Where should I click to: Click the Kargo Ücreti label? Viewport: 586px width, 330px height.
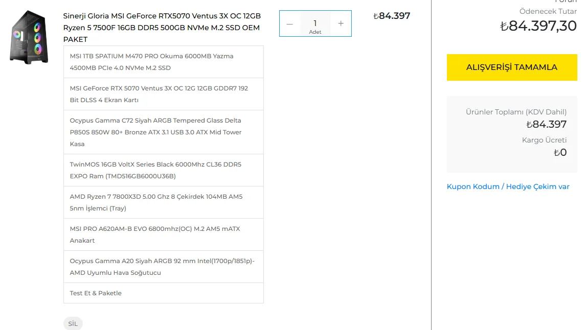pyautogui.click(x=544, y=140)
